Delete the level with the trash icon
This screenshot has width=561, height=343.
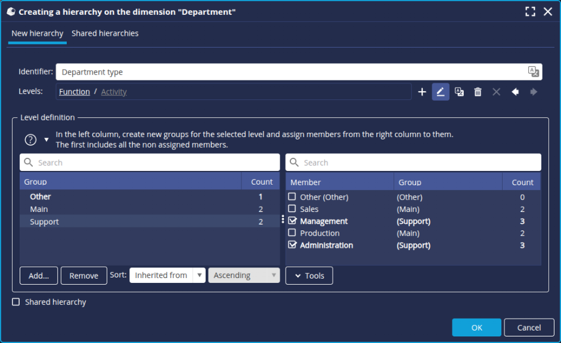478,92
